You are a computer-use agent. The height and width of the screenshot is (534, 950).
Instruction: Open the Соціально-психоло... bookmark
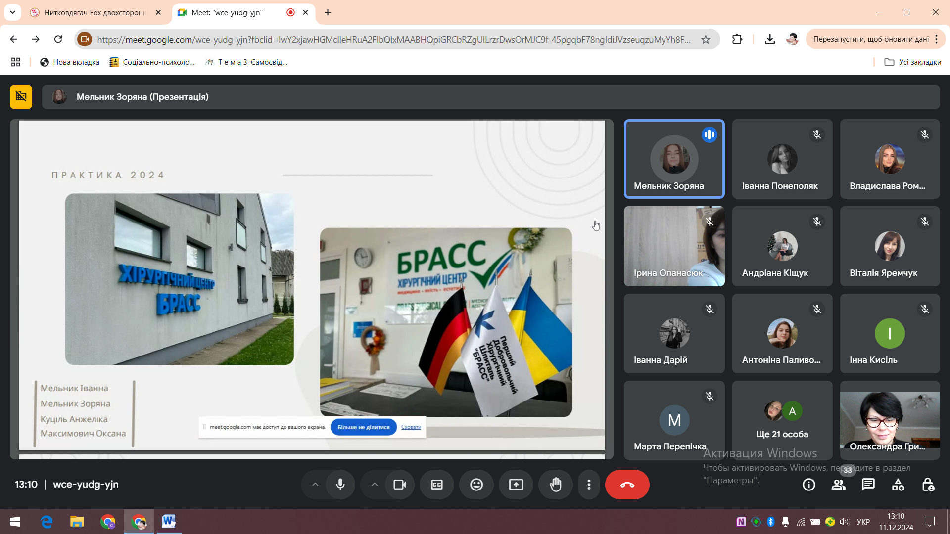click(152, 62)
